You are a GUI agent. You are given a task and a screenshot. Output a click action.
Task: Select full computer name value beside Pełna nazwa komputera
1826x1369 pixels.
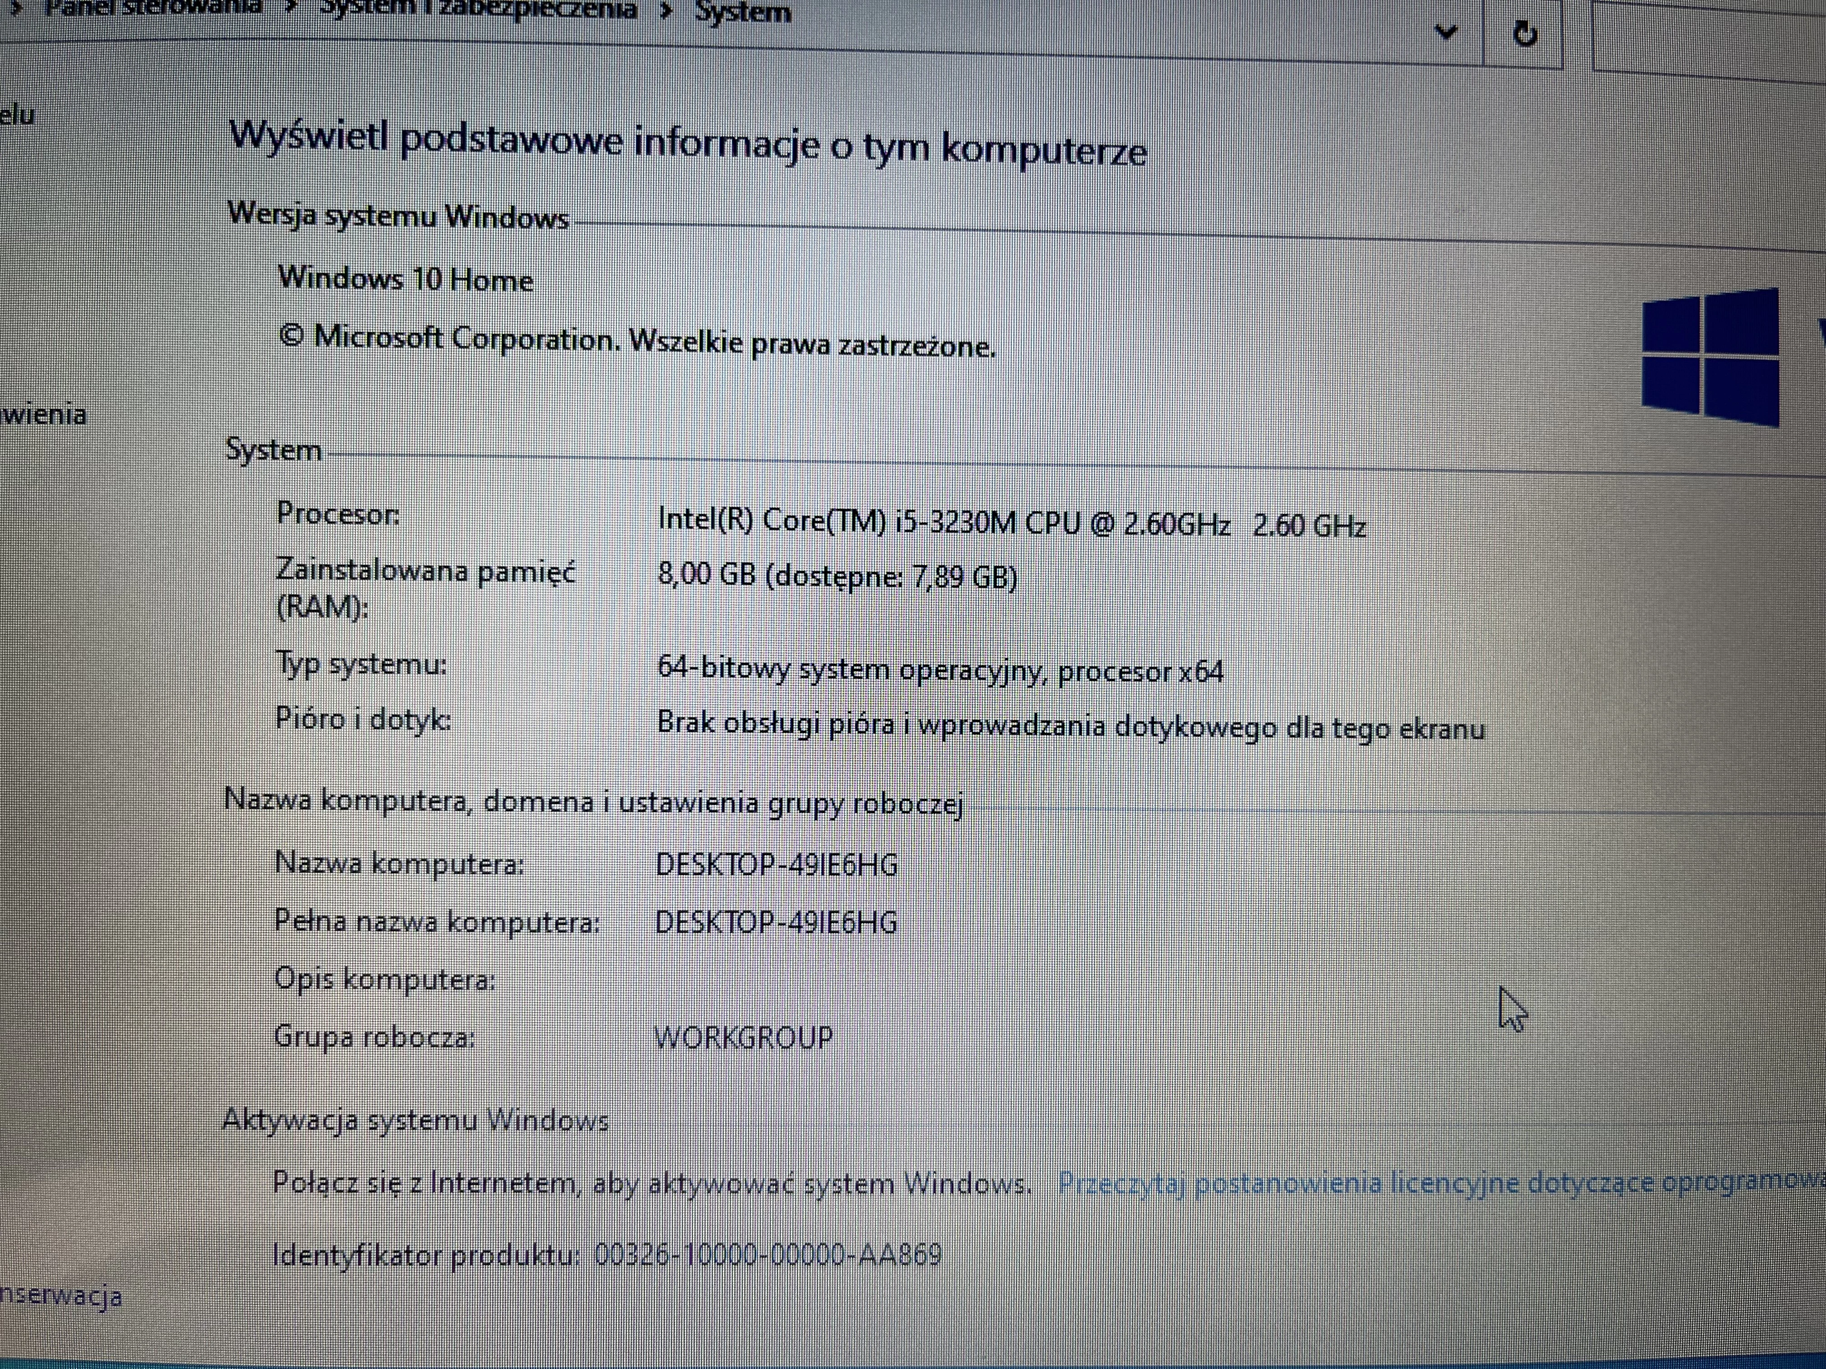pos(776,922)
